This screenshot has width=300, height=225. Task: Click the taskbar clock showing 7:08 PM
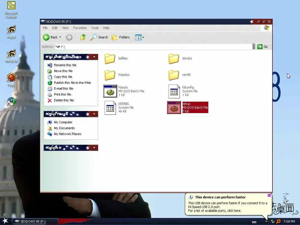[x=289, y=221]
